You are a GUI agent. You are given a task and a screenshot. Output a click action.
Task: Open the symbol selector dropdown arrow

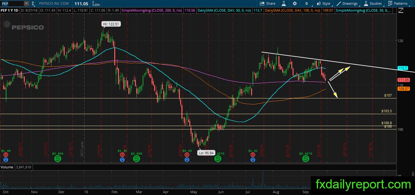26,3
